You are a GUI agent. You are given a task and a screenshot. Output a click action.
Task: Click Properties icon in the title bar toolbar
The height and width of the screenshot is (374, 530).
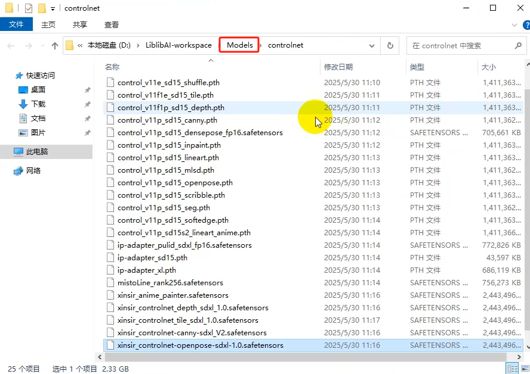(x=29, y=8)
